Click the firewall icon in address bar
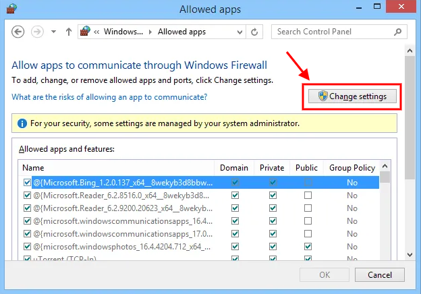 [x=85, y=32]
